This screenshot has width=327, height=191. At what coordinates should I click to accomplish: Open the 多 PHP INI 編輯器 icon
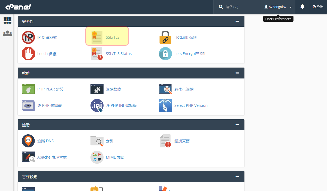click(97, 105)
